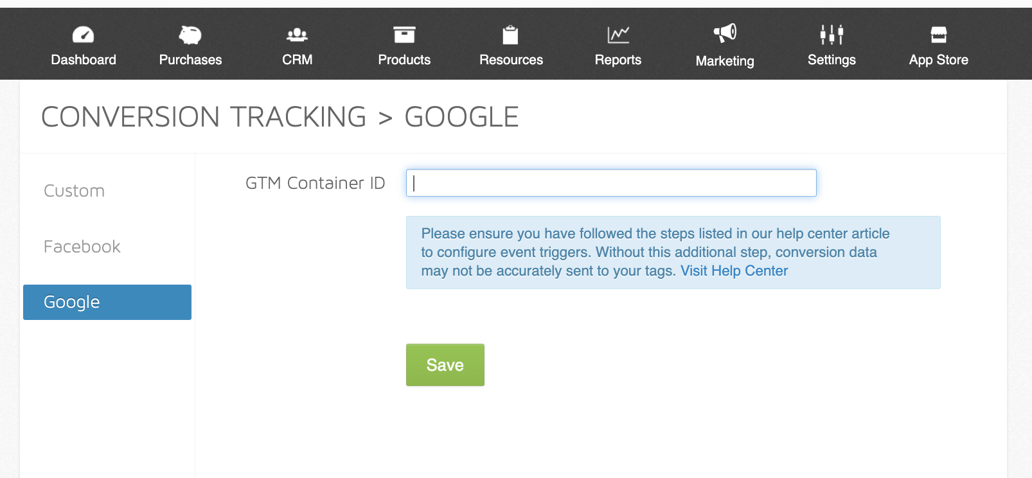Image resolution: width=1032 pixels, height=478 pixels.
Task: Focus the GTM Container ID field
Action: pos(611,183)
